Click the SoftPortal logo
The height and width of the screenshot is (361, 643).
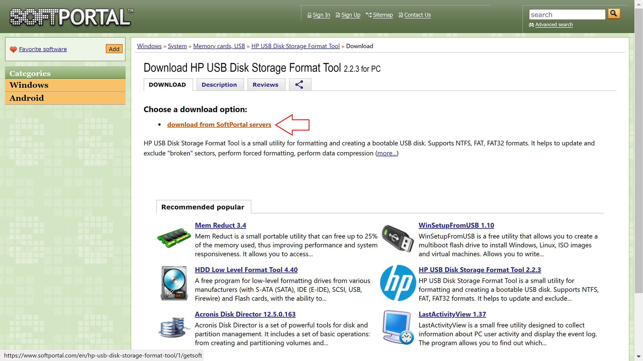[72, 17]
